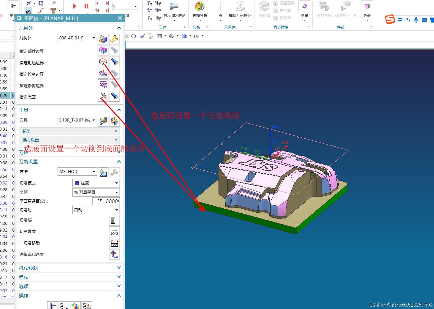Click the verify toolpath icon under 操作

click(75, 306)
